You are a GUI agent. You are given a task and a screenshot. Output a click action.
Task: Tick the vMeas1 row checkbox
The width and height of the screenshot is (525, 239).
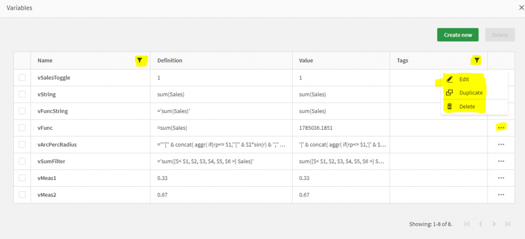22,178
